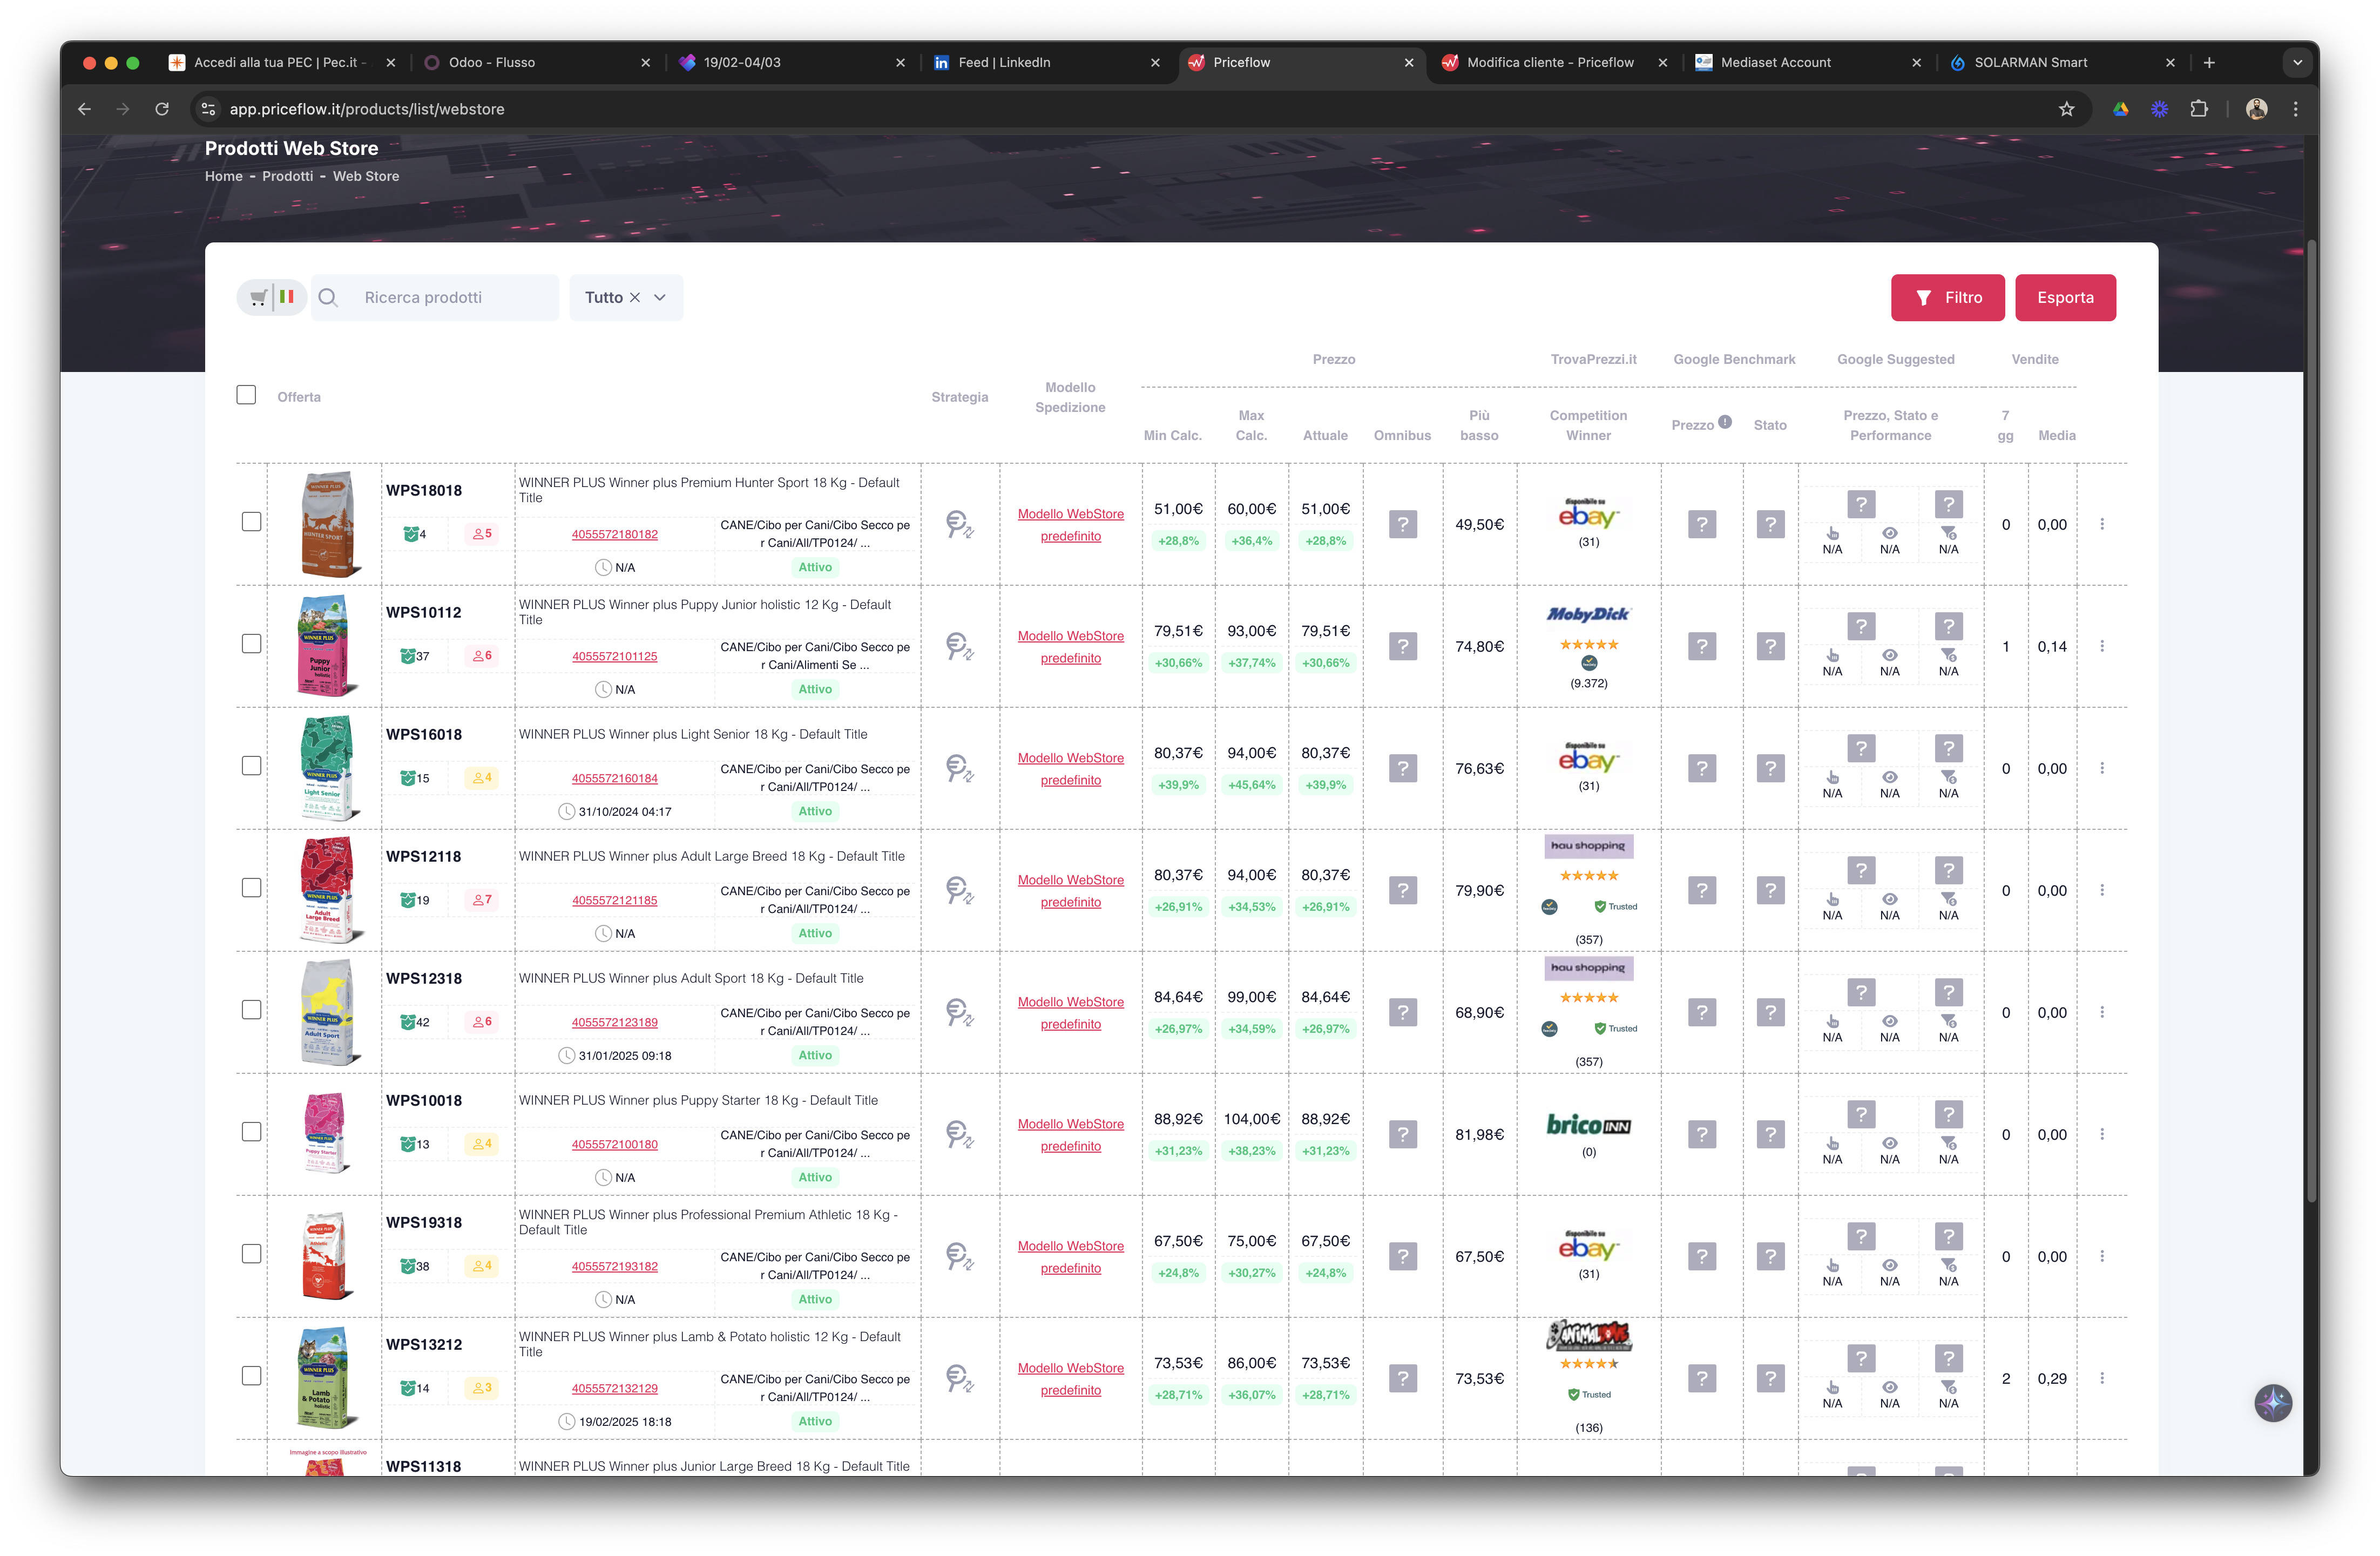Image resolution: width=2380 pixels, height=1556 pixels.
Task: Open EAN link 4055572180182
Action: (x=615, y=534)
